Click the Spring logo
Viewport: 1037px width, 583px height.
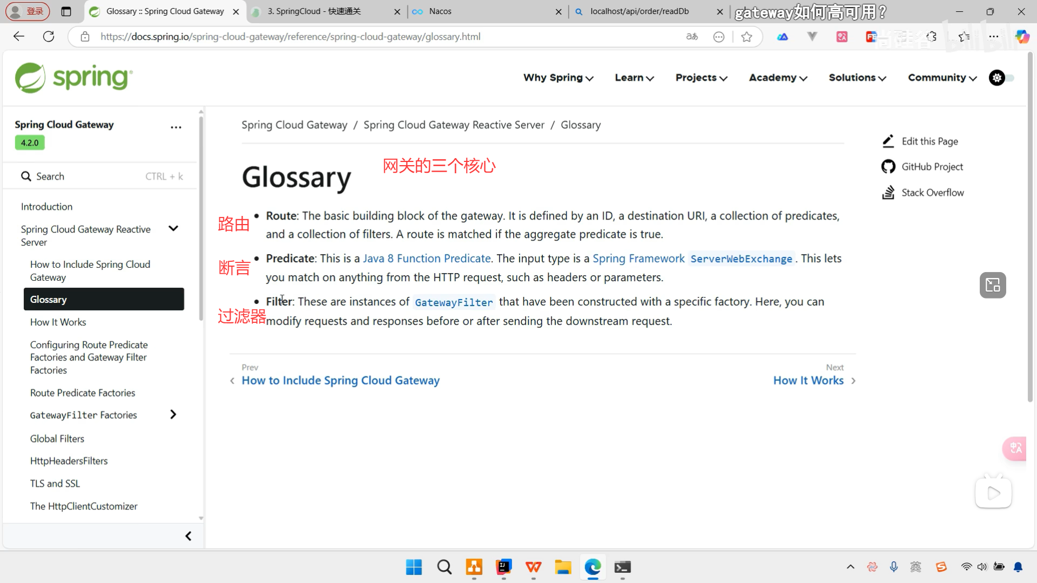[74, 78]
